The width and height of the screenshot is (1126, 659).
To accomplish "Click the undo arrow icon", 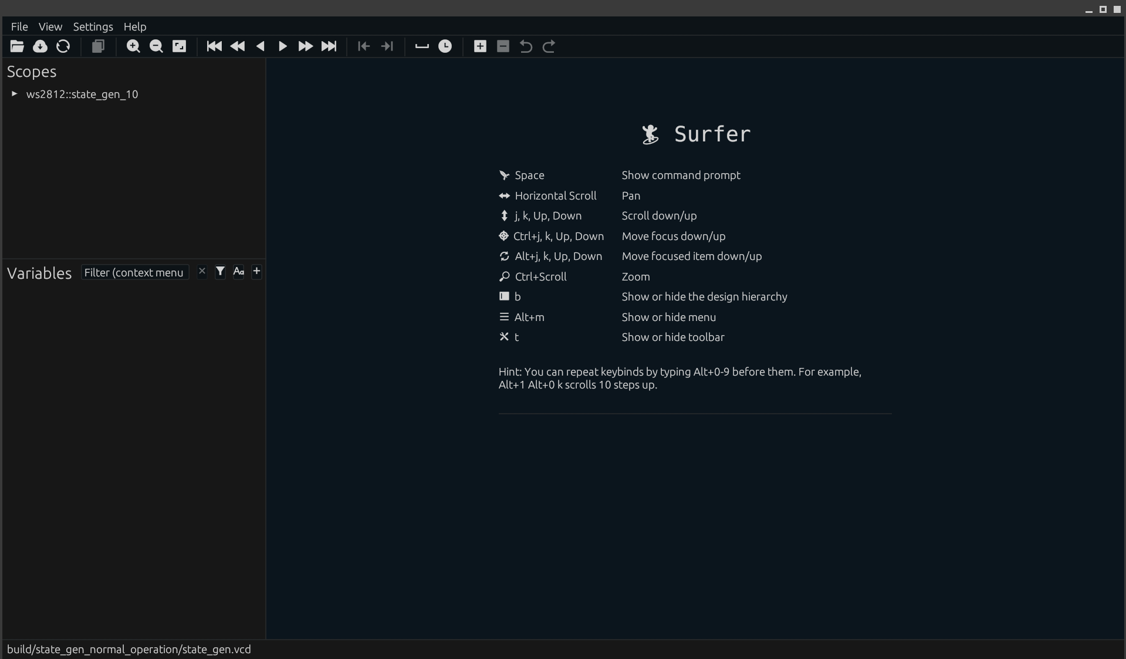I will tap(526, 46).
